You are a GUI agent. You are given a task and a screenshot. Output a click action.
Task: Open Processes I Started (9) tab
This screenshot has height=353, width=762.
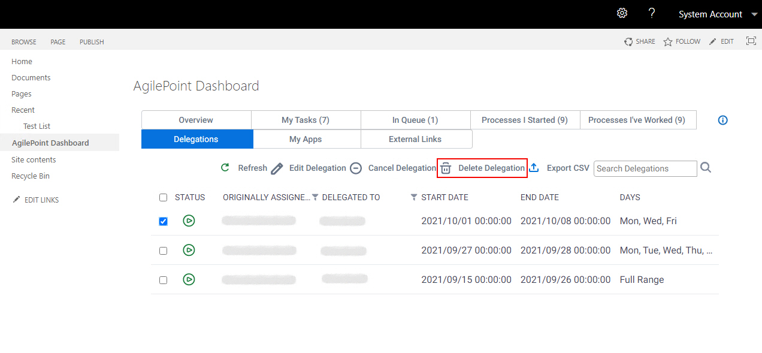click(x=525, y=120)
